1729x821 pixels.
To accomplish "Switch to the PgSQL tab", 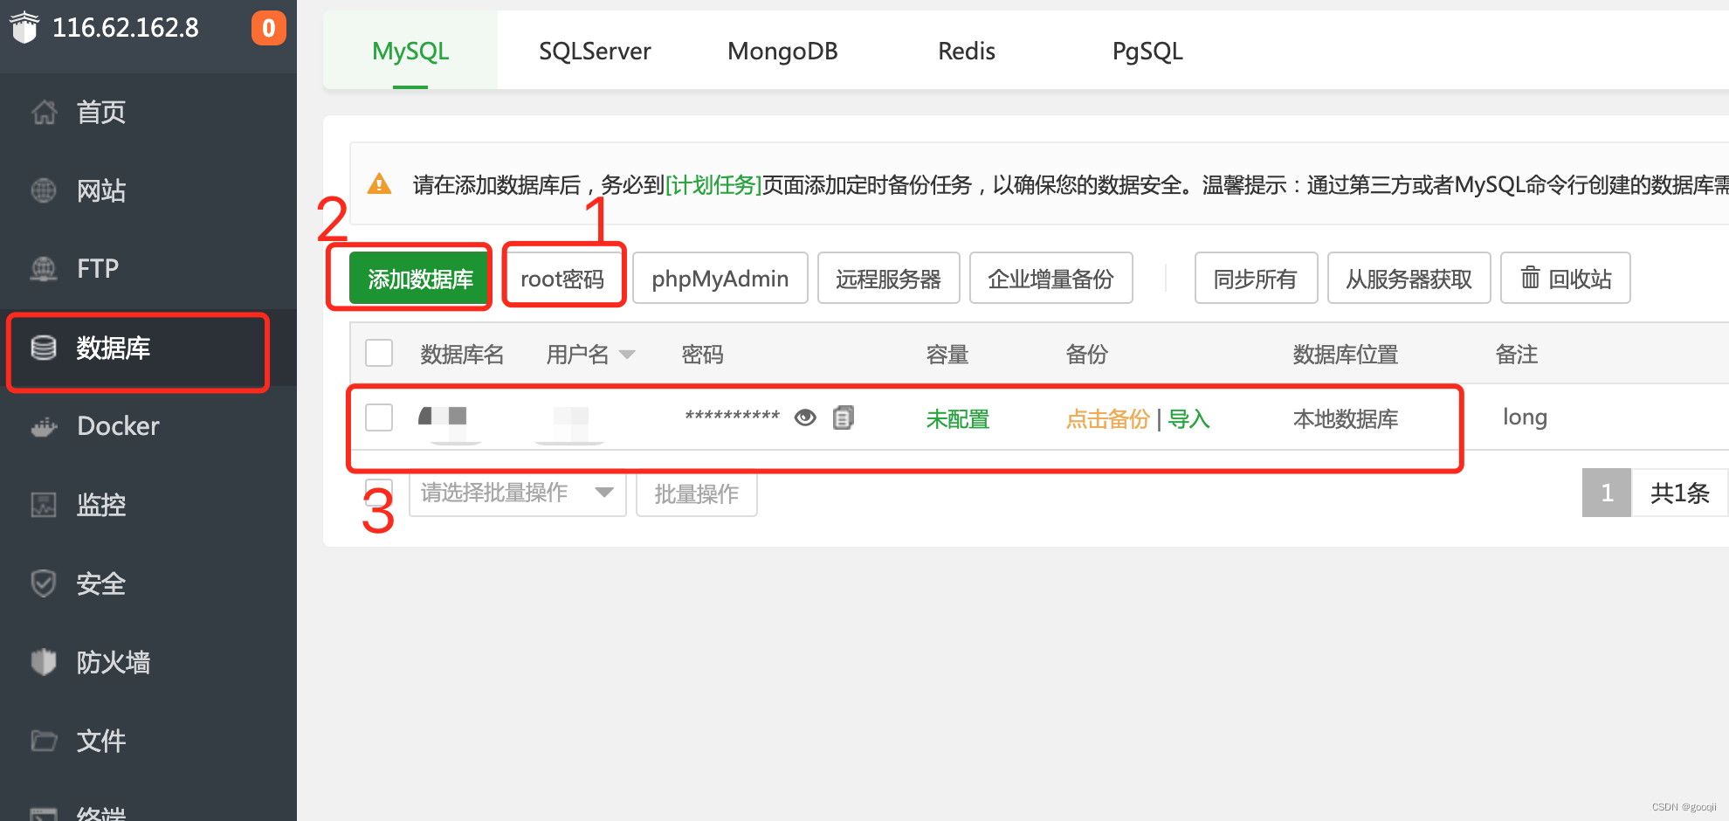I will [x=1147, y=51].
